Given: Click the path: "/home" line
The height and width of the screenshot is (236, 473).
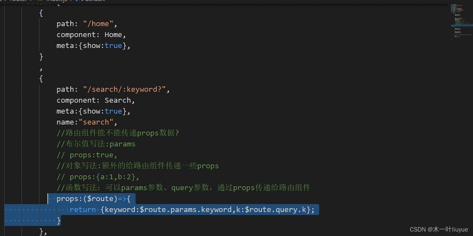Looking at the screenshot, I should tap(87, 24).
